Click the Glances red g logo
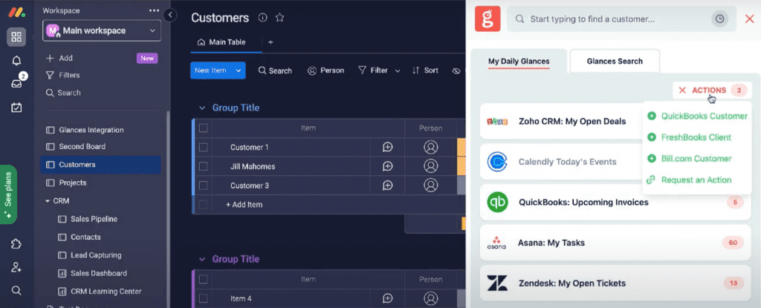 click(488, 19)
